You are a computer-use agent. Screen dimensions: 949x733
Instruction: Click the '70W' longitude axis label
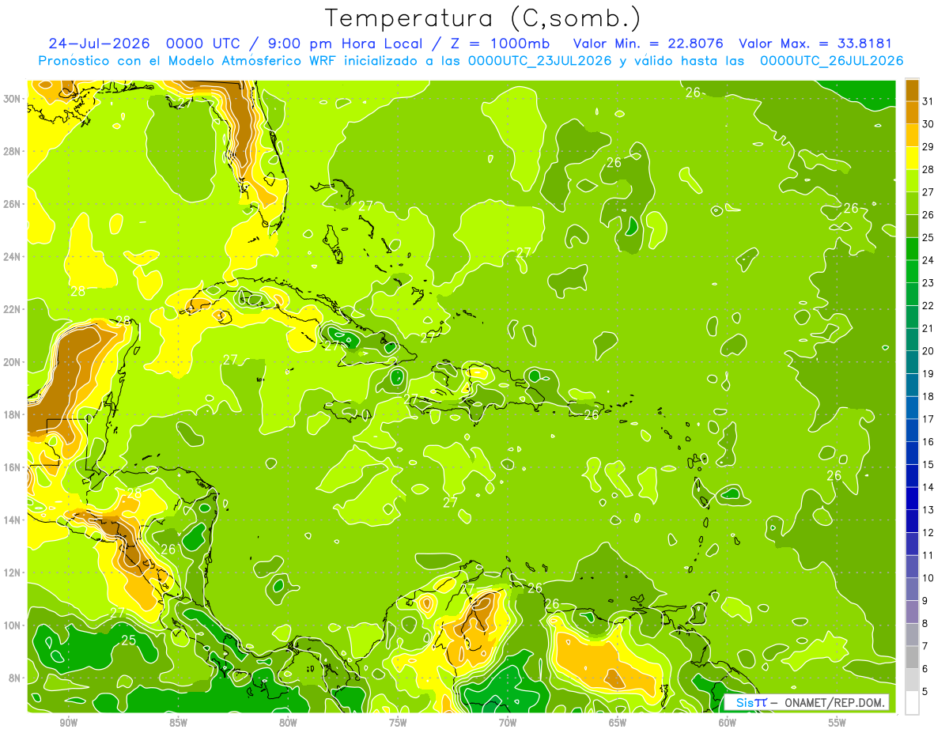click(x=508, y=723)
